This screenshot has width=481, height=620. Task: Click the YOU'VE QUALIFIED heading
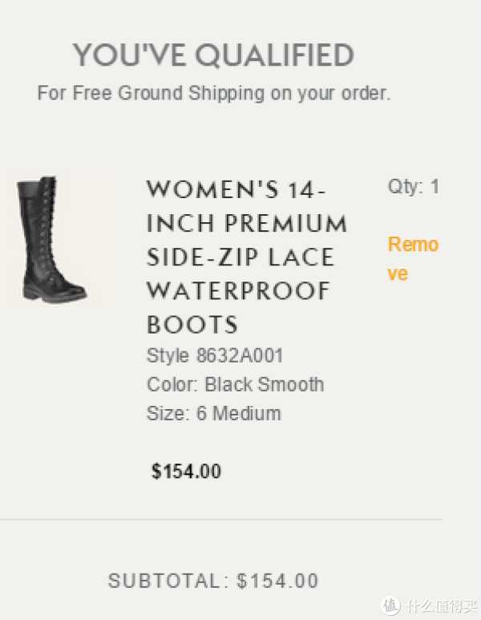click(213, 55)
